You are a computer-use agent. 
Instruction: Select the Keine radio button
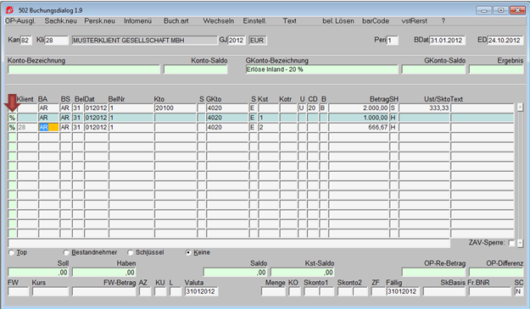click(188, 252)
